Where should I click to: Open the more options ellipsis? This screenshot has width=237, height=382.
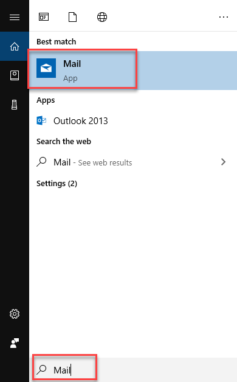pyautogui.click(x=224, y=17)
